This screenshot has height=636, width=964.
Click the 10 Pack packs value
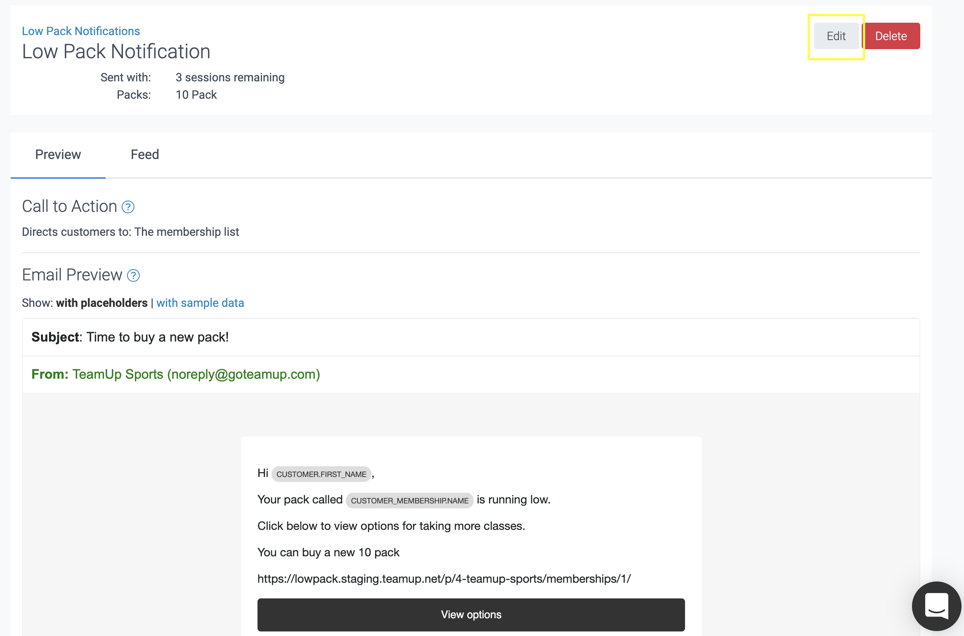196,95
